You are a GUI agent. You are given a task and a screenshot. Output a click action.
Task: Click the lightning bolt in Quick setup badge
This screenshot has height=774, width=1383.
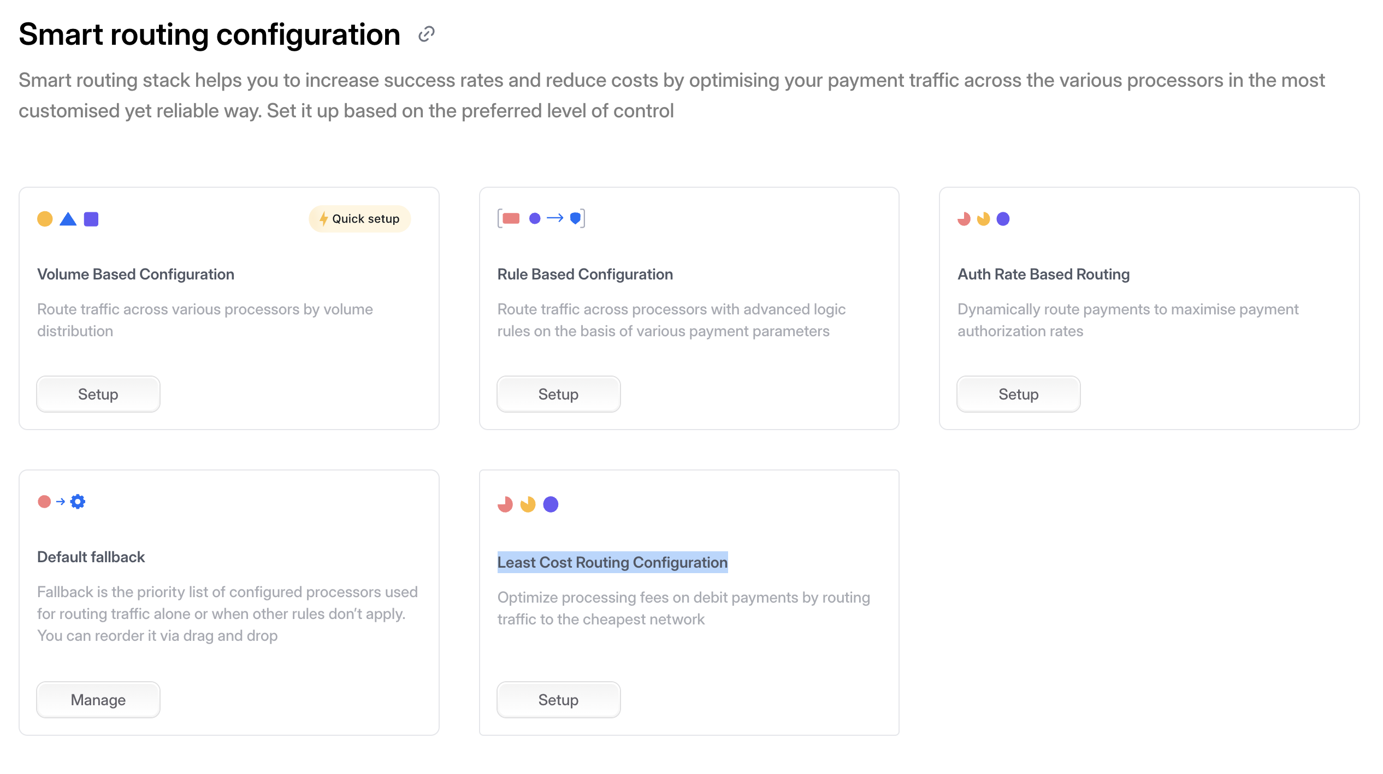323,219
